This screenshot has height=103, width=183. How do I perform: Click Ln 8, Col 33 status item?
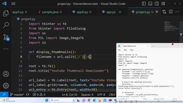tap(69, 95)
